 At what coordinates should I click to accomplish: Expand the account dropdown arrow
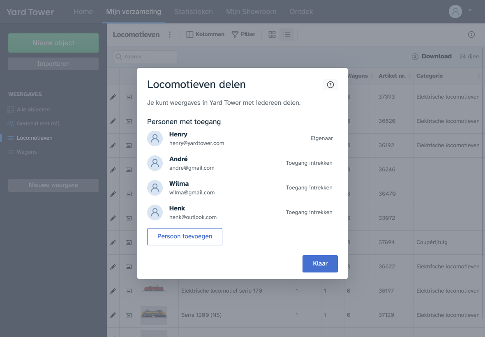point(470,11)
